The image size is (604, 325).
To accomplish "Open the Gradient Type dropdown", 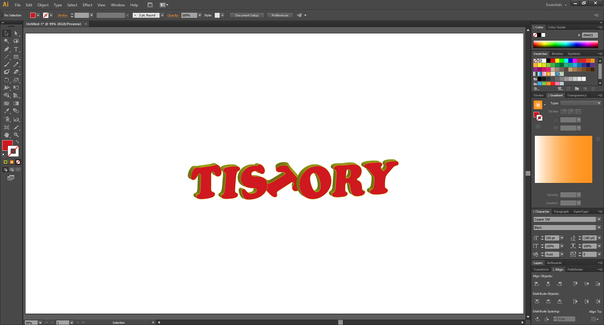I will pos(599,103).
